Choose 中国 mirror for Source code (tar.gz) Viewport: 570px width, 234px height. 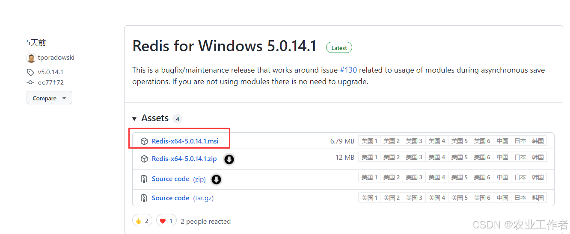pos(502,198)
